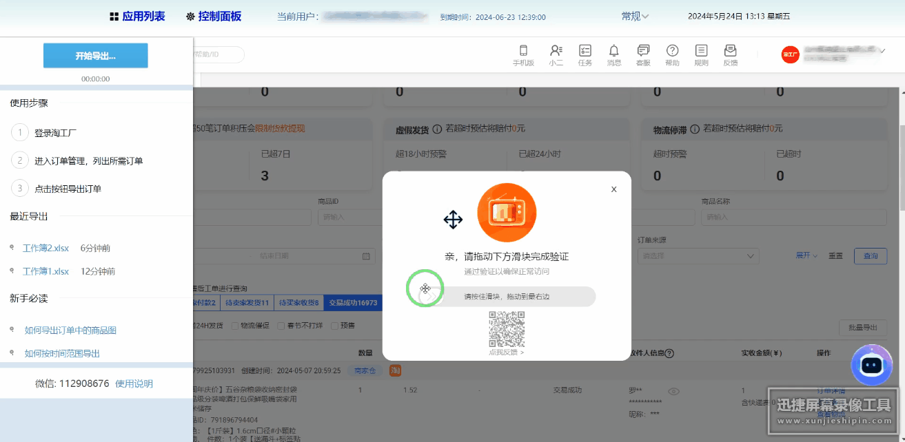Focus the 商品ID input field

point(351,217)
